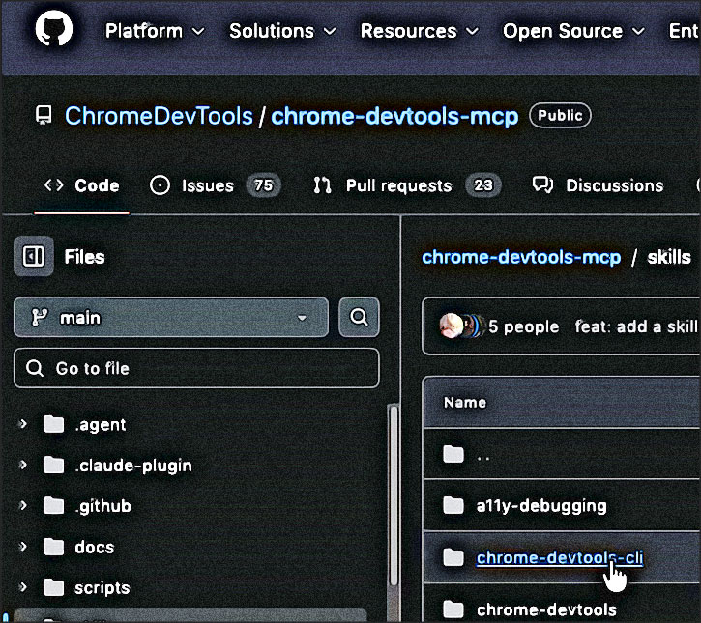Image resolution: width=701 pixels, height=623 pixels.
Task: Open the 5 people contributors text
Action: tap(523, 326)
